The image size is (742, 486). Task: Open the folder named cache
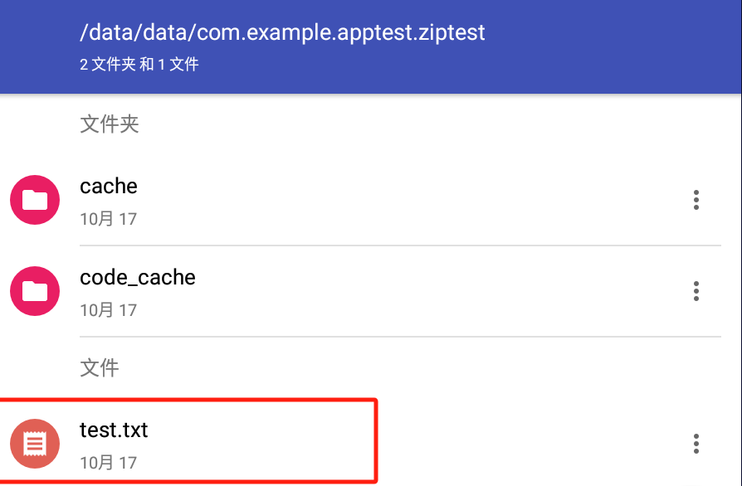[109, 187]
